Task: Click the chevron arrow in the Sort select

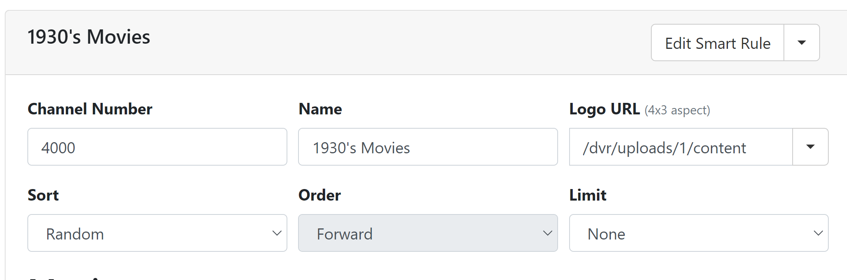Action: click(277, 233)
